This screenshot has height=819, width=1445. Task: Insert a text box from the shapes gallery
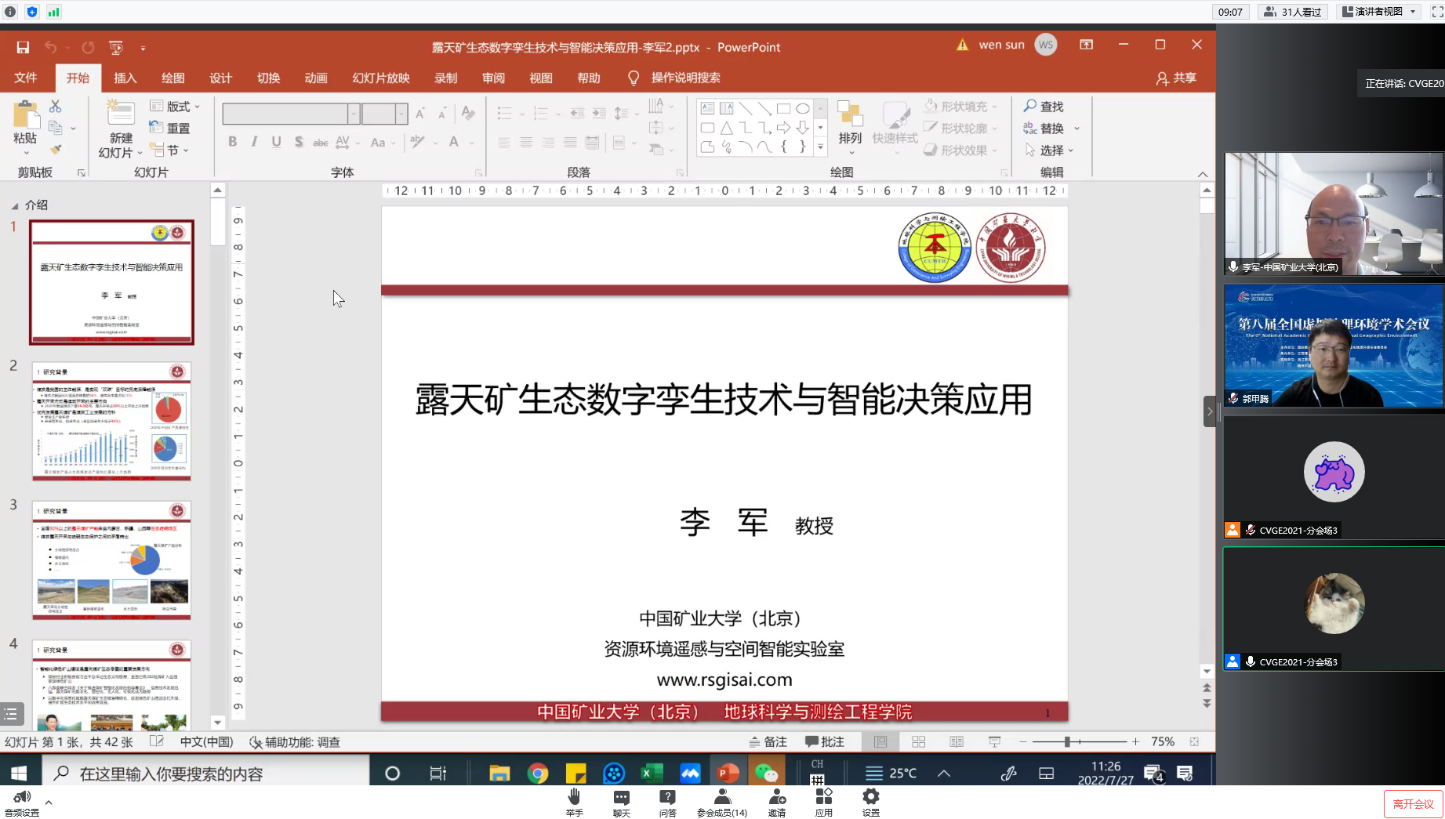tap(707, 108)
